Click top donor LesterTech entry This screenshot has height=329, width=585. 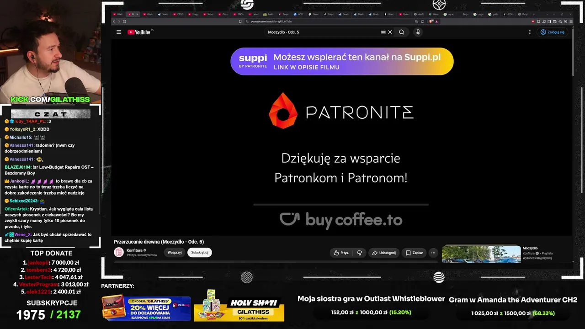coord(51,277)
